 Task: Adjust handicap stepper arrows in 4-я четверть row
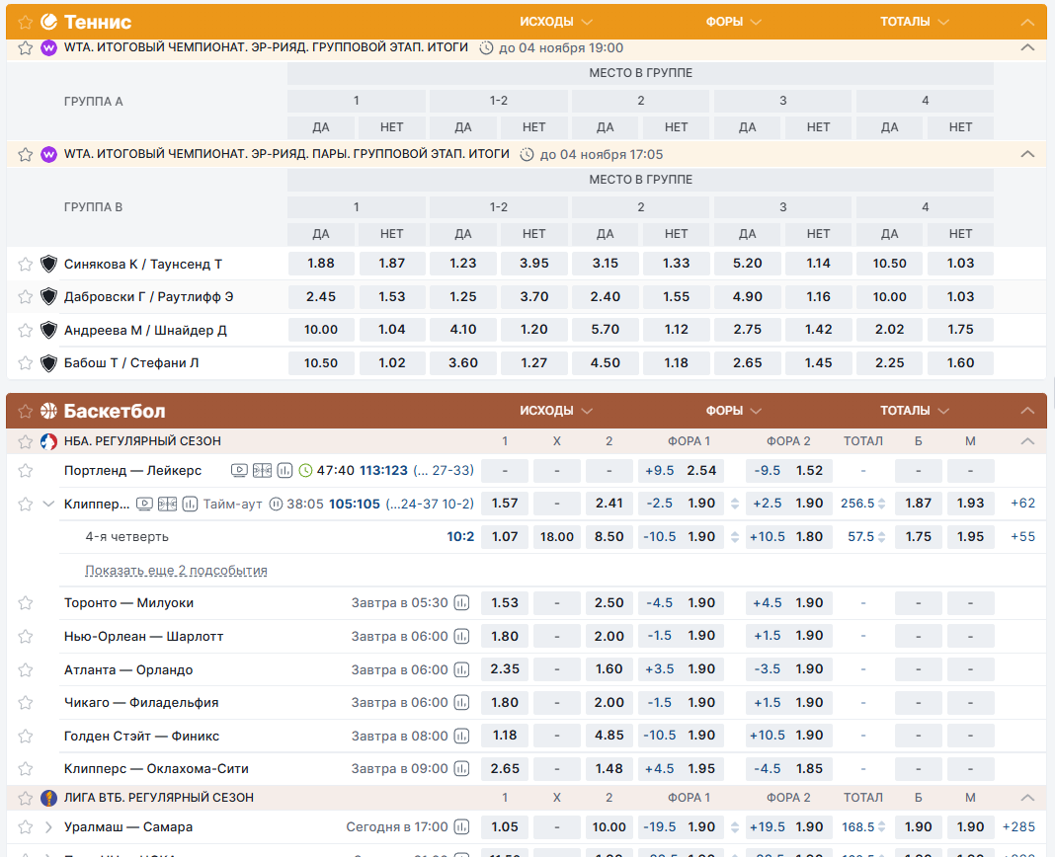click(x=734, y=537)
